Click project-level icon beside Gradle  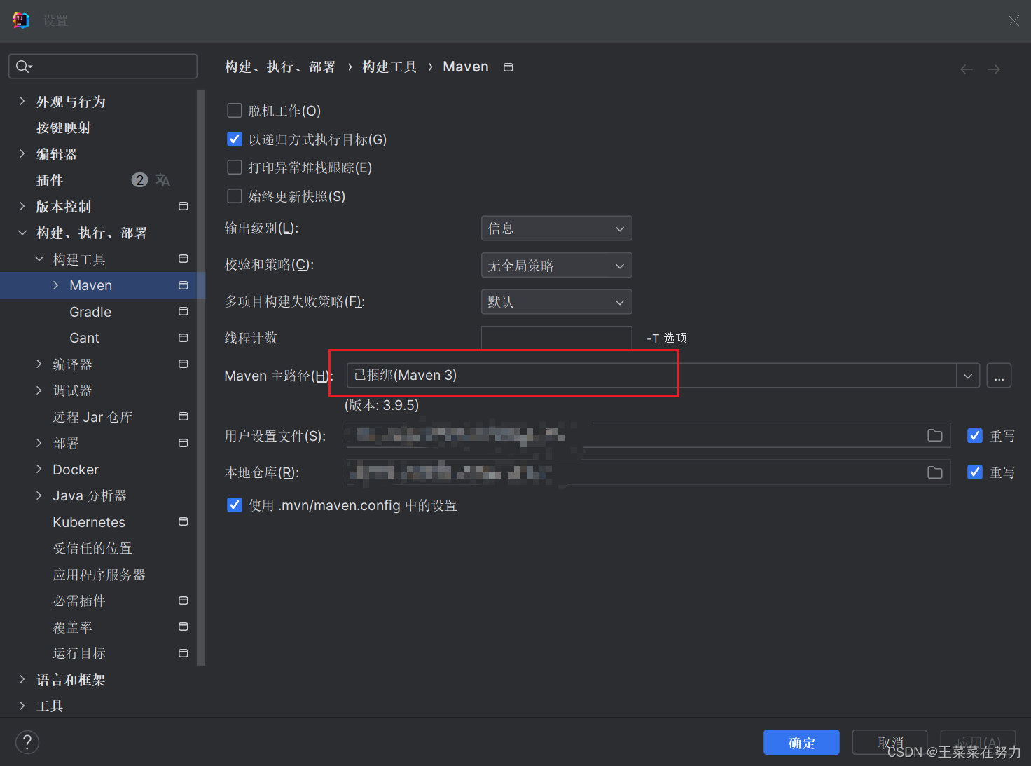(x=184, y=311)
